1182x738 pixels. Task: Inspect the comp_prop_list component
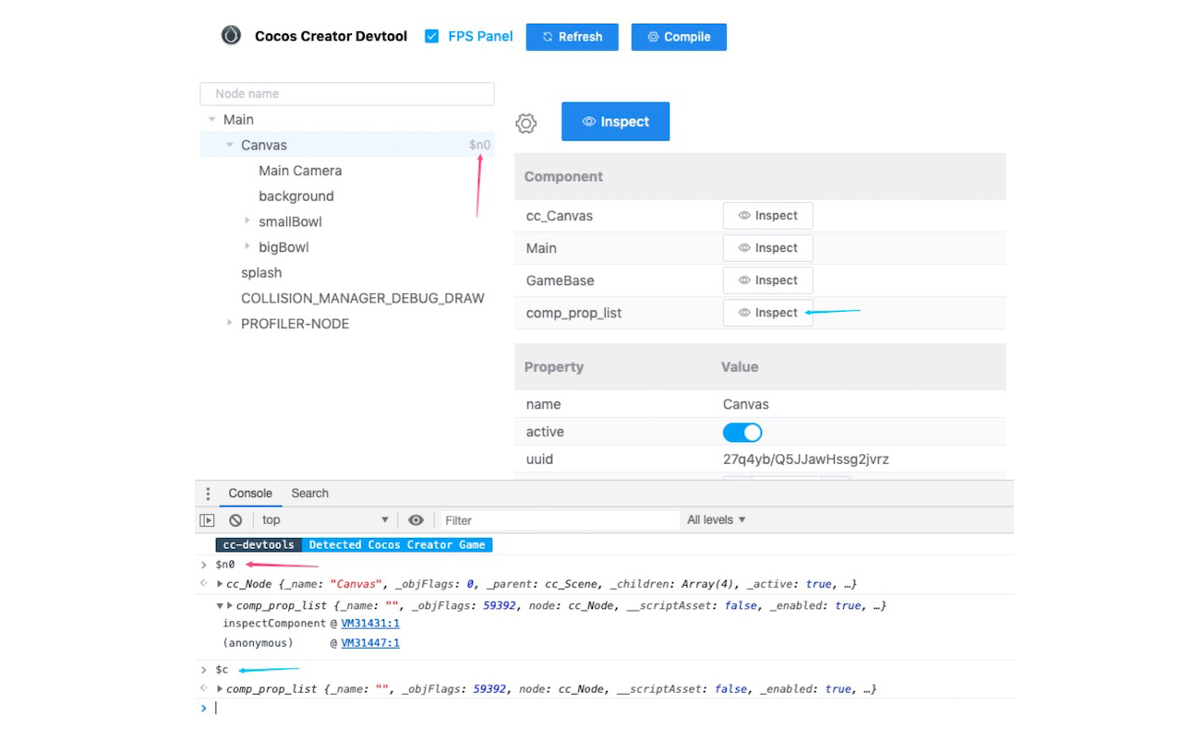[767, 313]
